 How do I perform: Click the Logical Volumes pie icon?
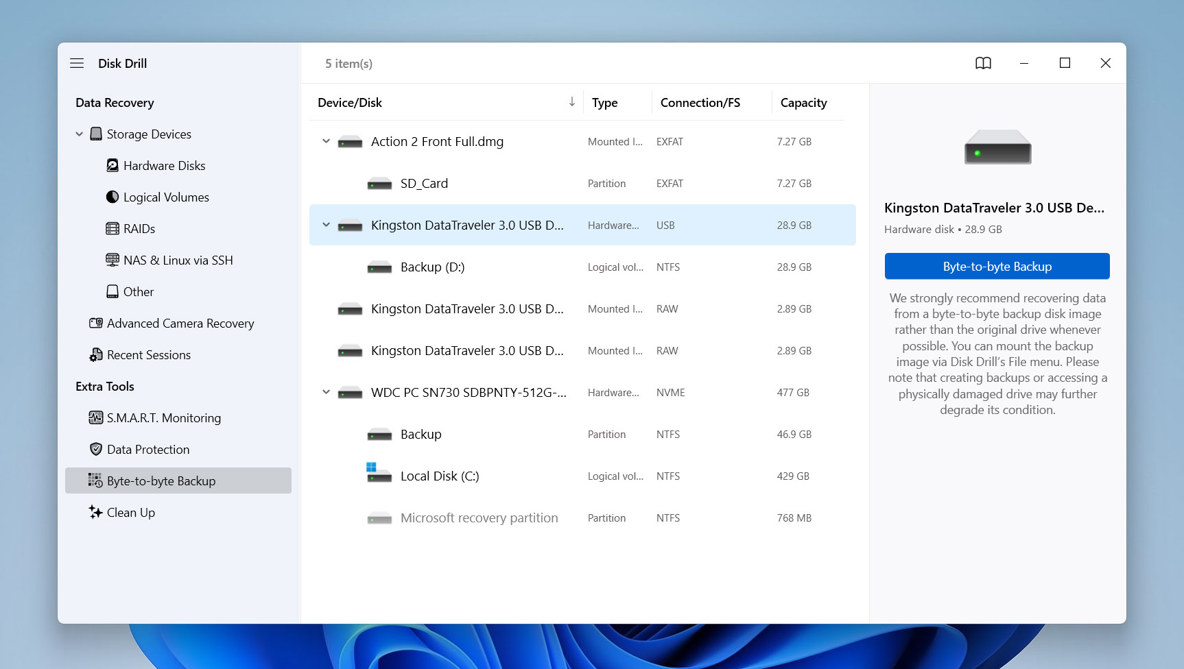[113, 197]
